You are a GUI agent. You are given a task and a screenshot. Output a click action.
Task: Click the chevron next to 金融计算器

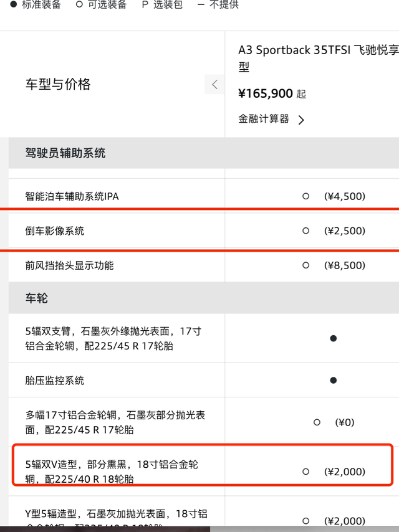click(301, 120)
